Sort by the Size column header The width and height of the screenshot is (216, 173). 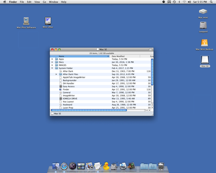coord(147,56)
